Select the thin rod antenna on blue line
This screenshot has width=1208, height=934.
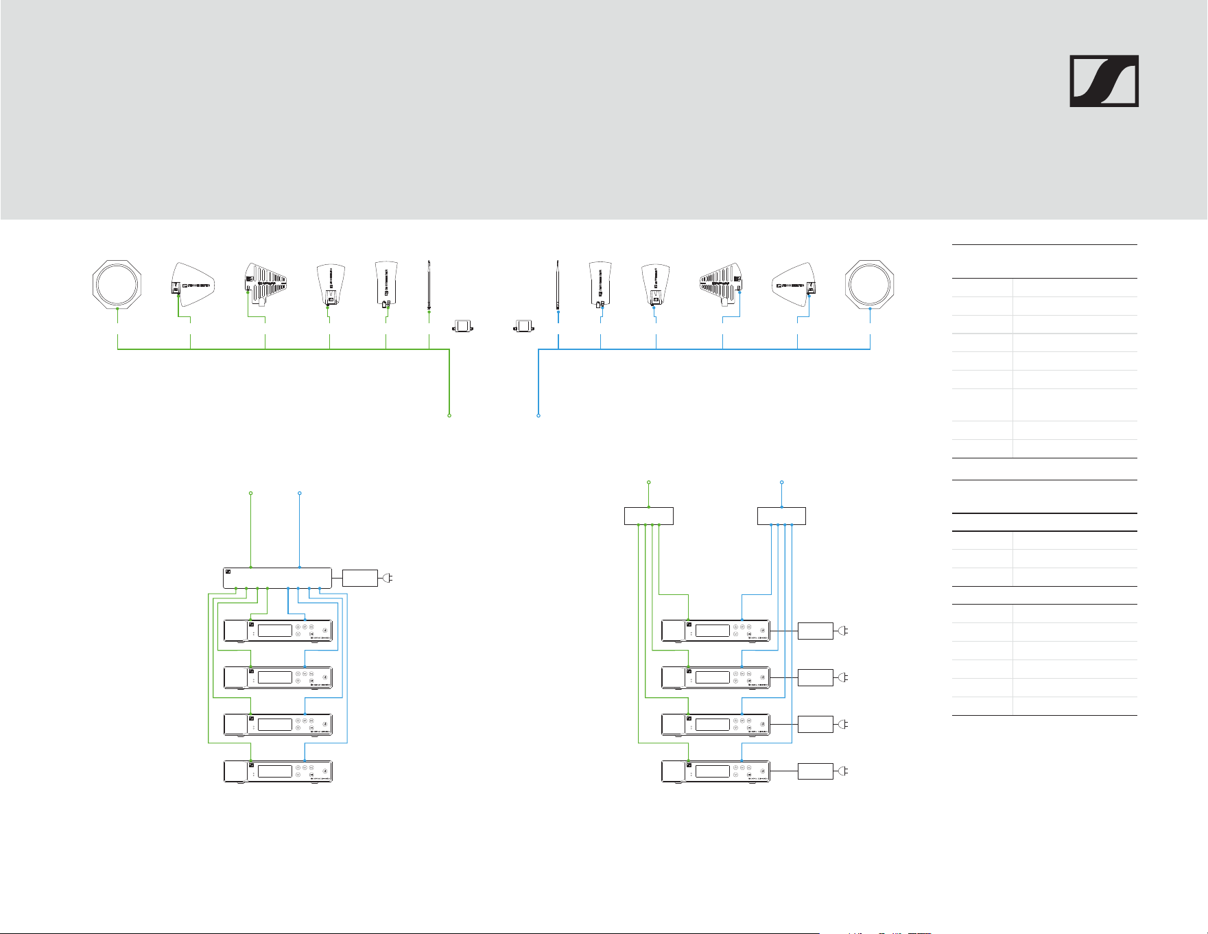558,285
